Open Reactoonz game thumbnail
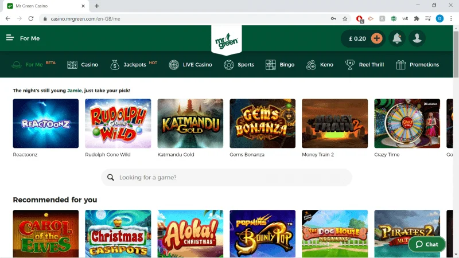Viewport: 459px width, 258px height. click(x=46, y=123)
